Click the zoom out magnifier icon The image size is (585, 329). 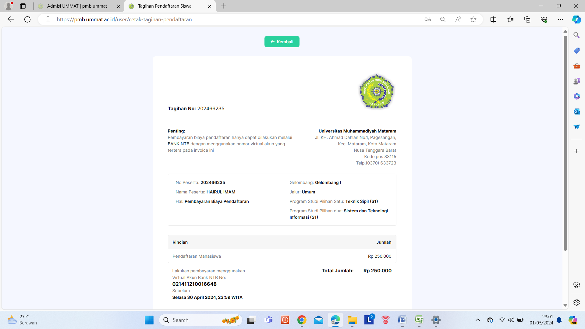coord(443,19)
